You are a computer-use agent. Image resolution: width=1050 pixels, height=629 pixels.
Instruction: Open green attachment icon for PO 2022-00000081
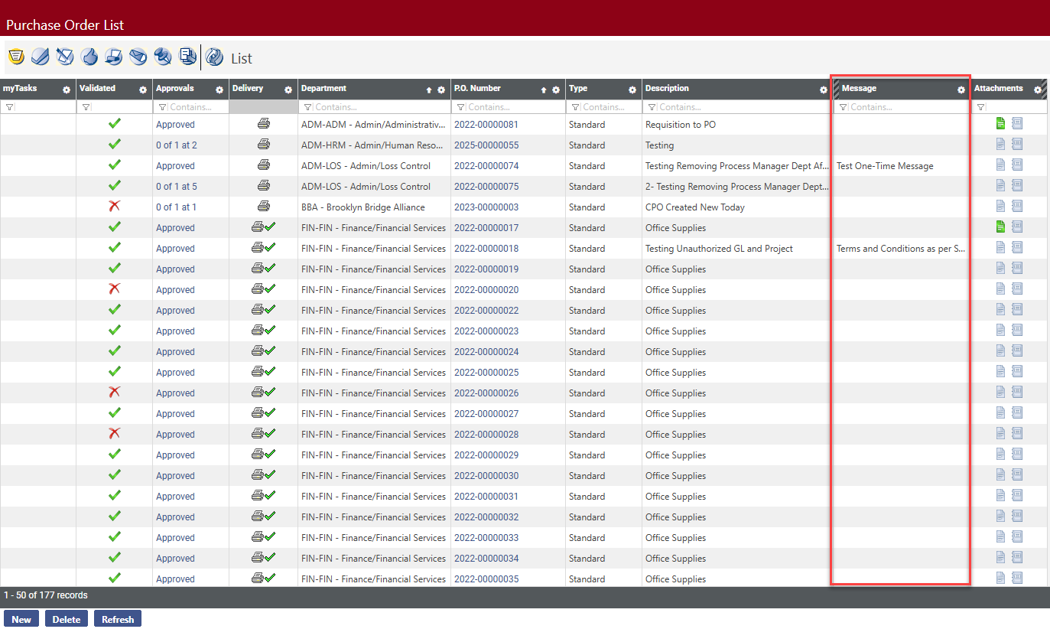(x=1000, y=123)
